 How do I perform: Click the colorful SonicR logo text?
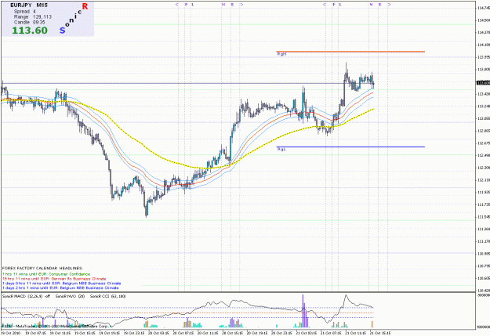point(74,18)
